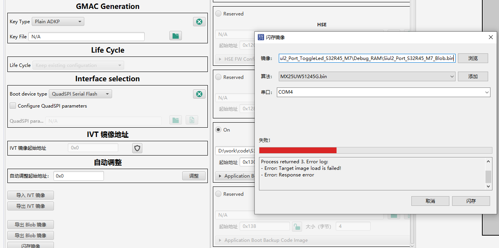
Task: Click the shield icon next to IVT 镜像起始地址
Action: [x=137, y=148]
